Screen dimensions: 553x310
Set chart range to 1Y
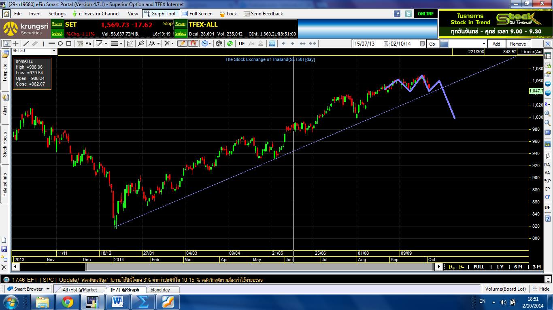click(500, 267)
